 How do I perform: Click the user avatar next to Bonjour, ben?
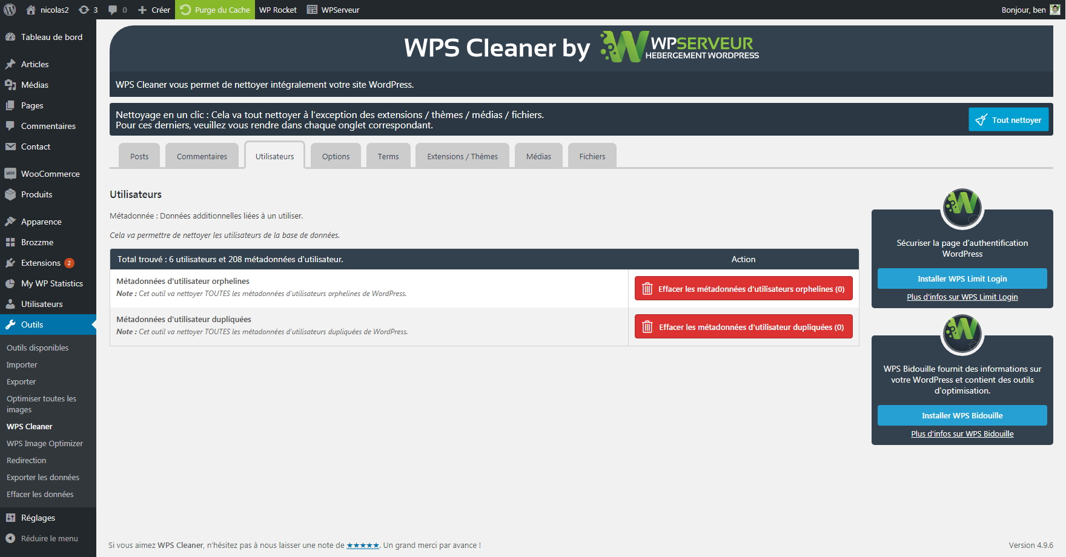point(1055,10)
